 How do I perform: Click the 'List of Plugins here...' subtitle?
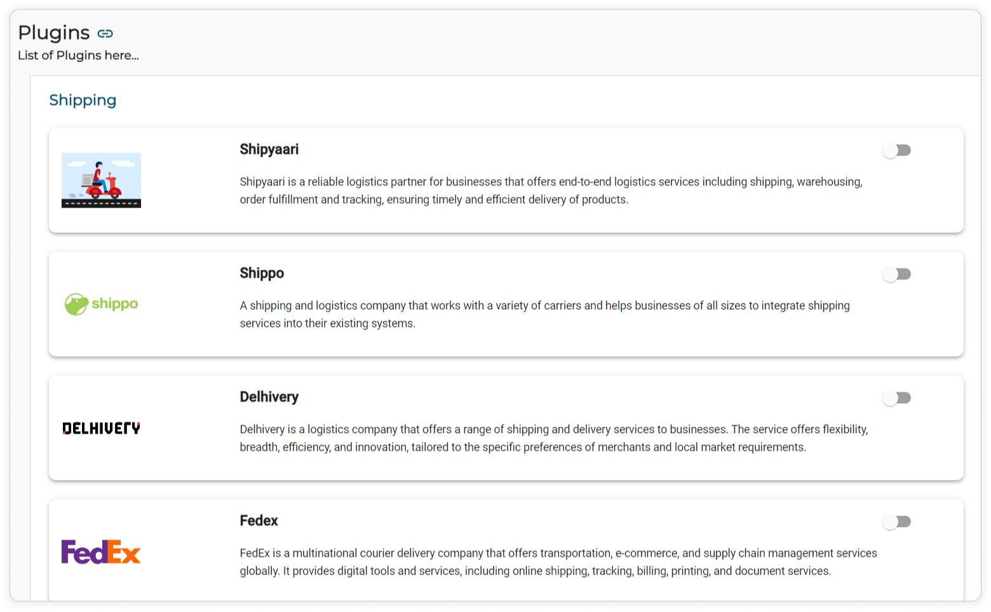[x=78, y=55]
